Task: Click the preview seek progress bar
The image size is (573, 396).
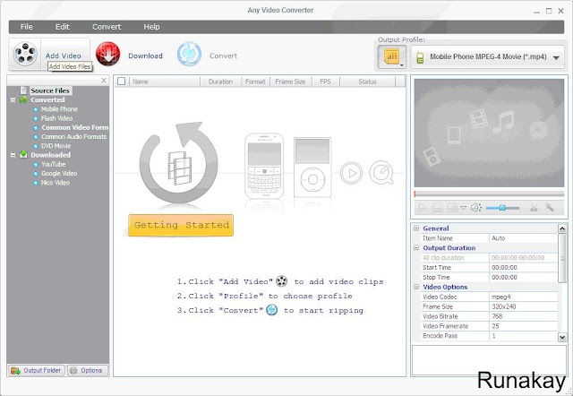Action: point(490,194)
